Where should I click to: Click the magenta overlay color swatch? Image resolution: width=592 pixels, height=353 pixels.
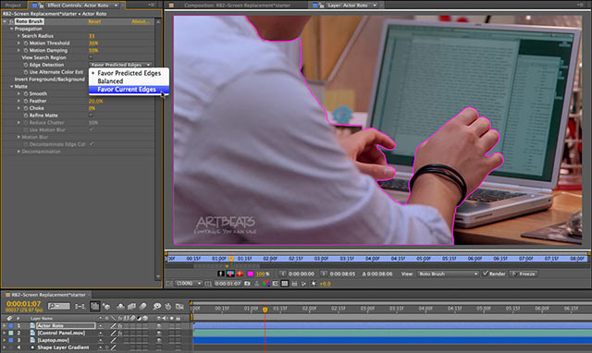[x=250, y=274]
